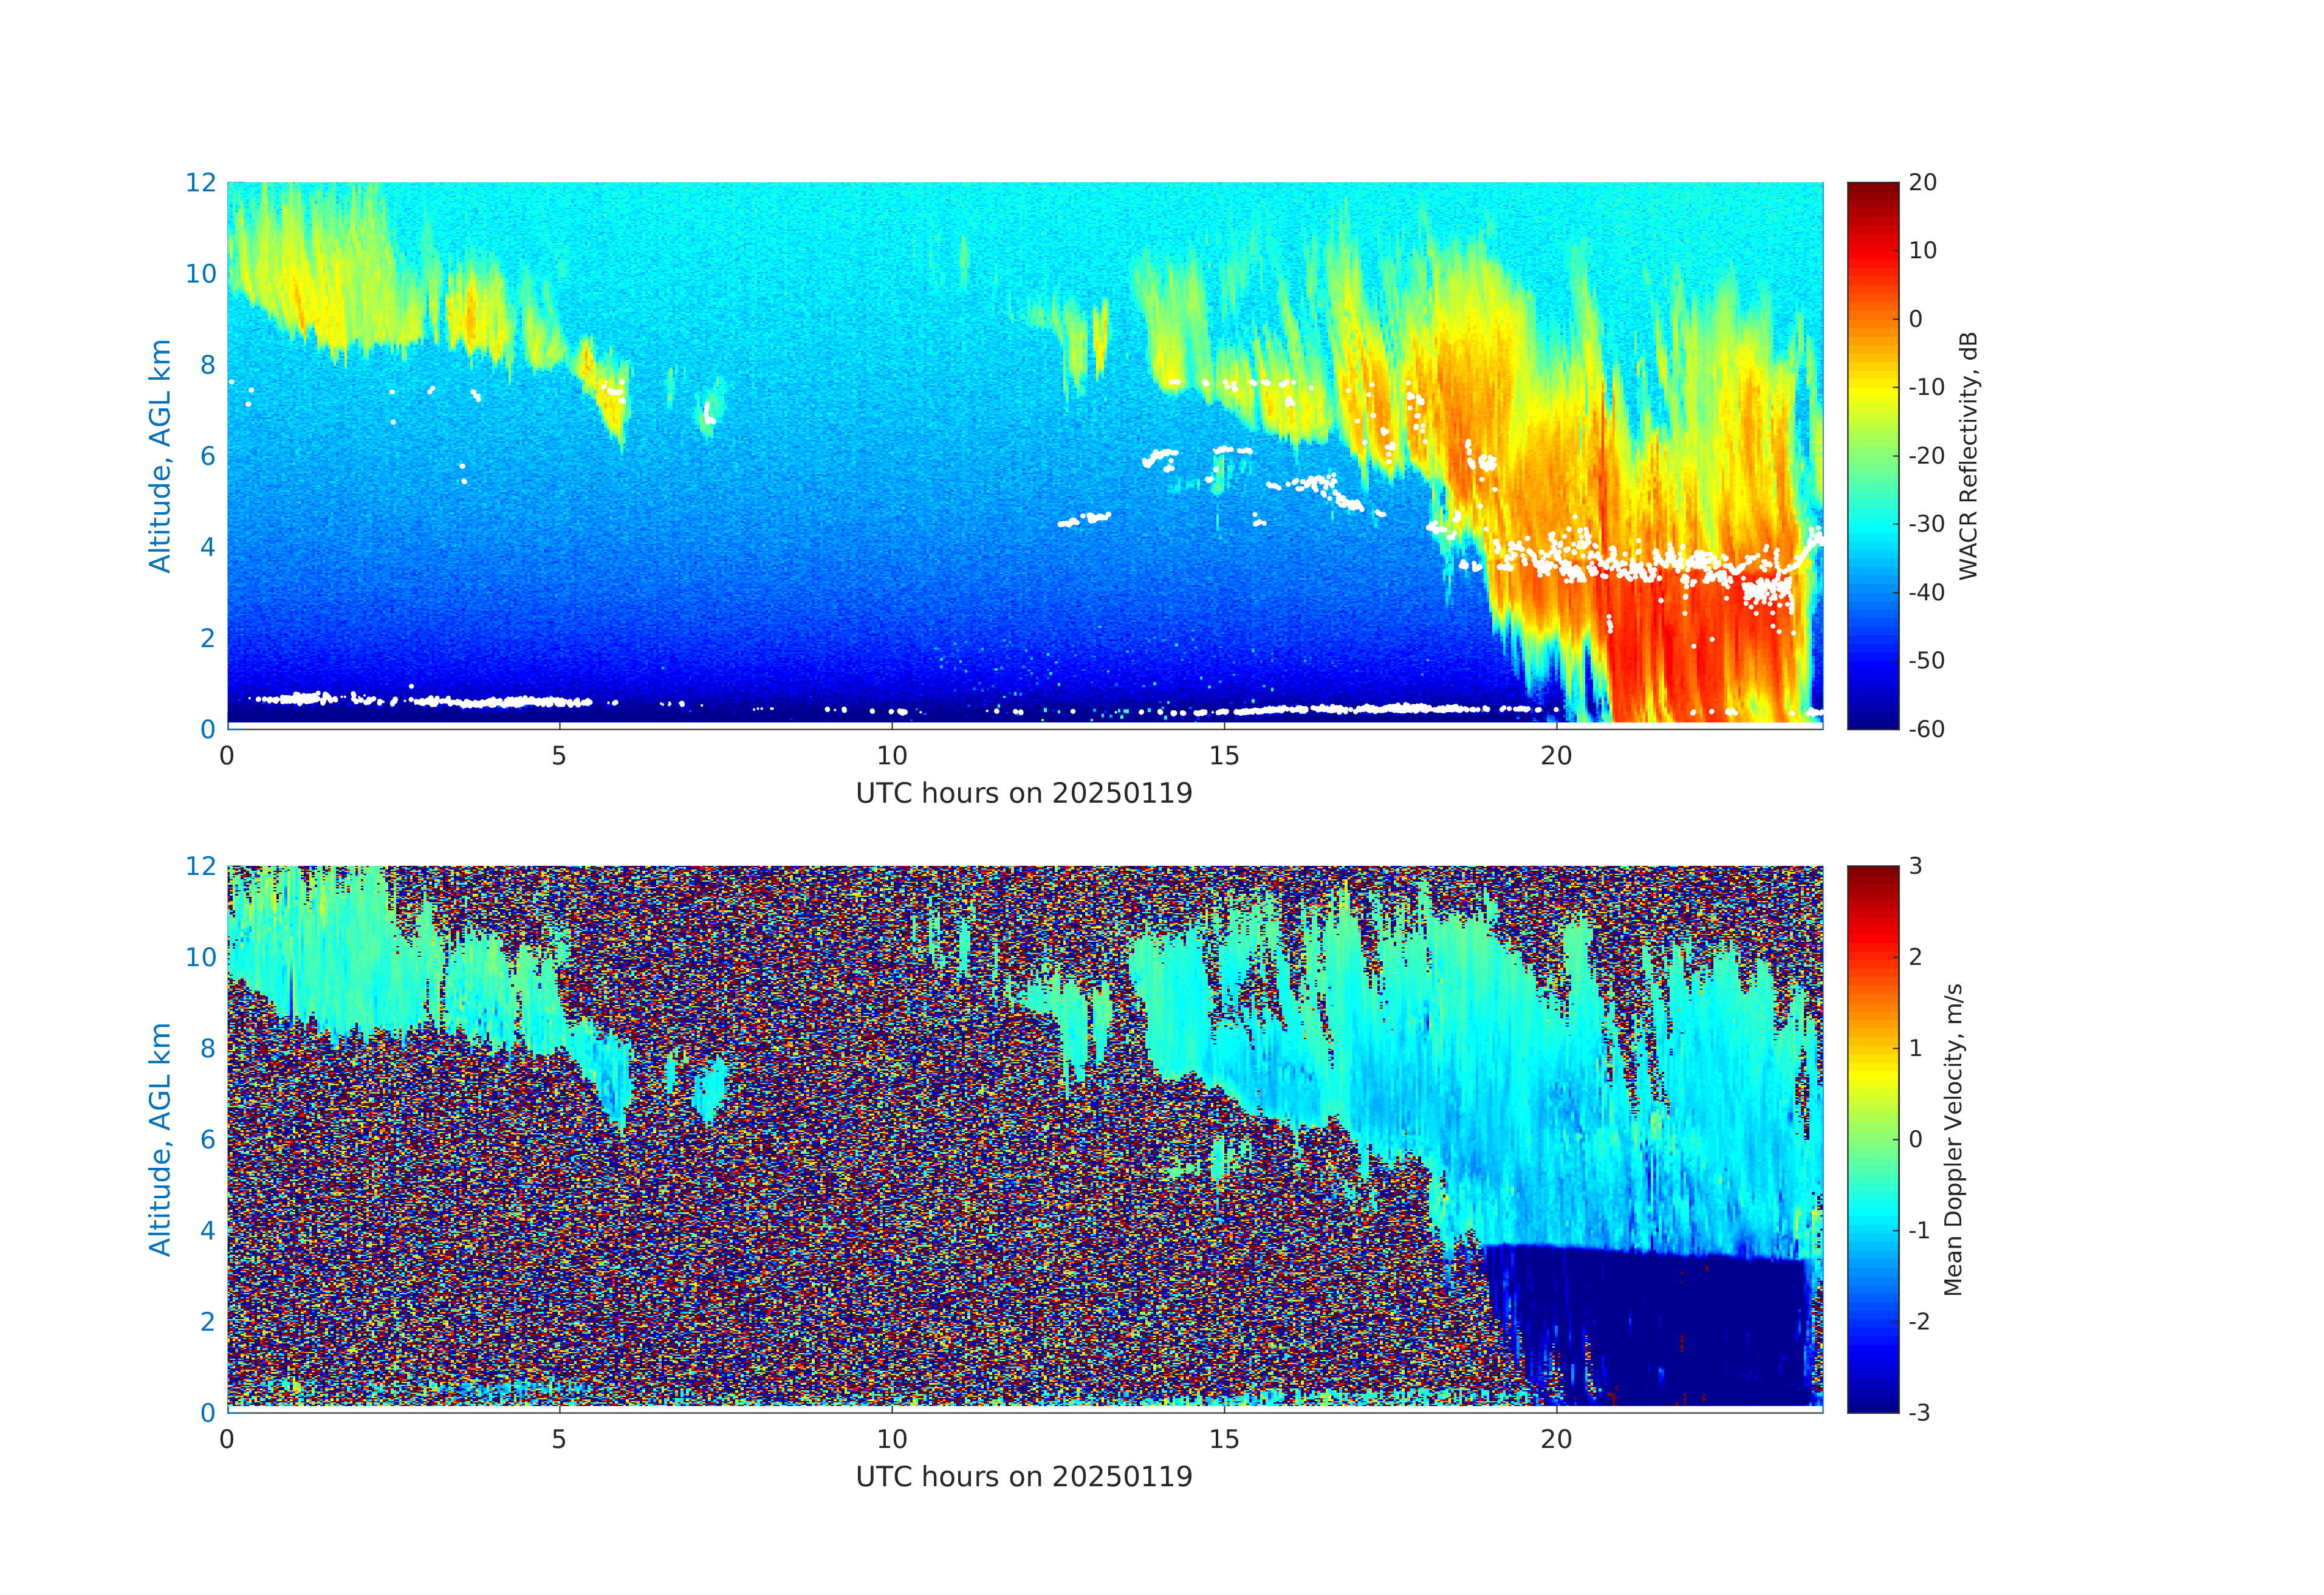
Task: Click the 20 tick on the reflectivity colorbar
Action: point(1922,183)
